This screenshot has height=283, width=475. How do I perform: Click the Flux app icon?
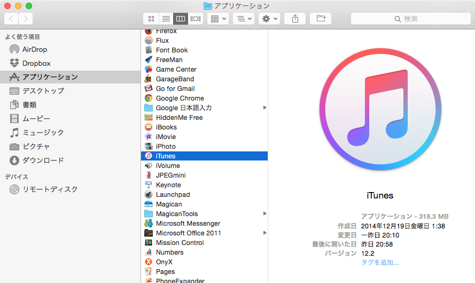pyautogui.click(x=149, y=40)
